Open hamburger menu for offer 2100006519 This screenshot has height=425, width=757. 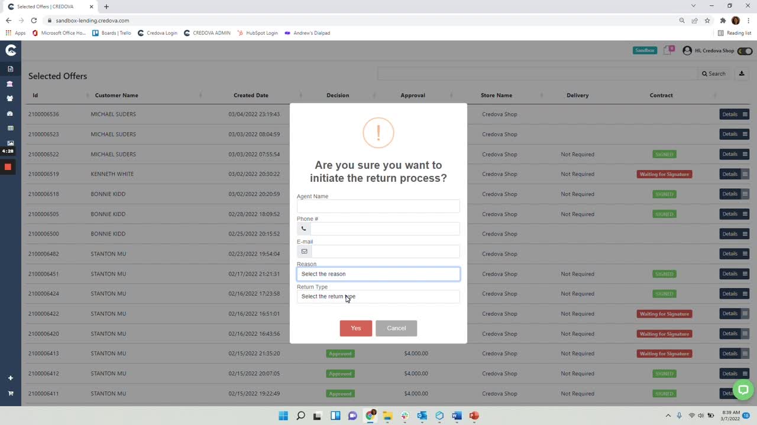[745, 174]
